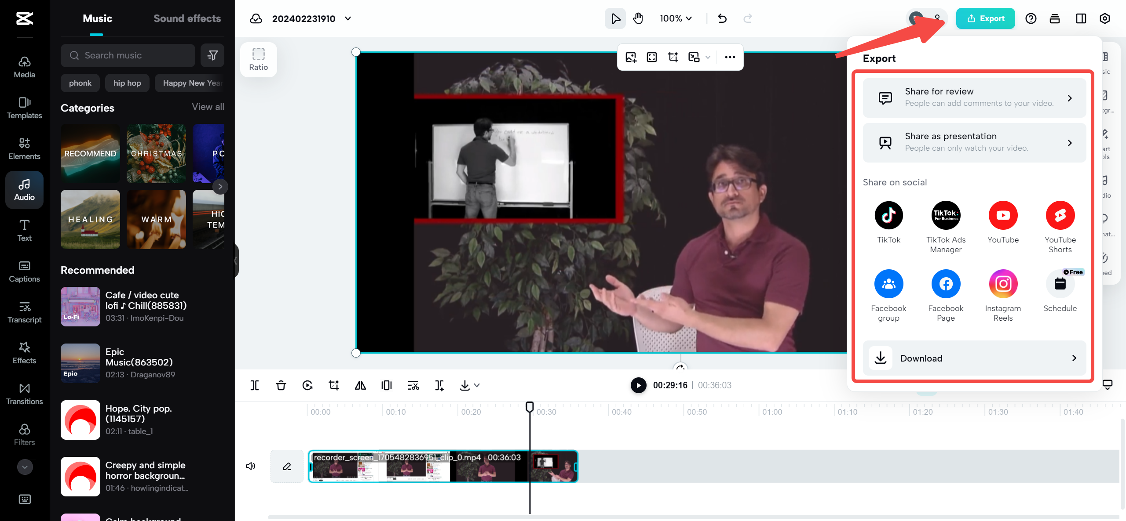Screen dimensions: 1126x521
Task: Open Instagram Reels sharing
Action: [1003, 284]
